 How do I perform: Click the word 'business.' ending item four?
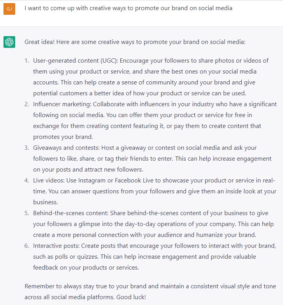pyautogui.click(x=46, y=202)
